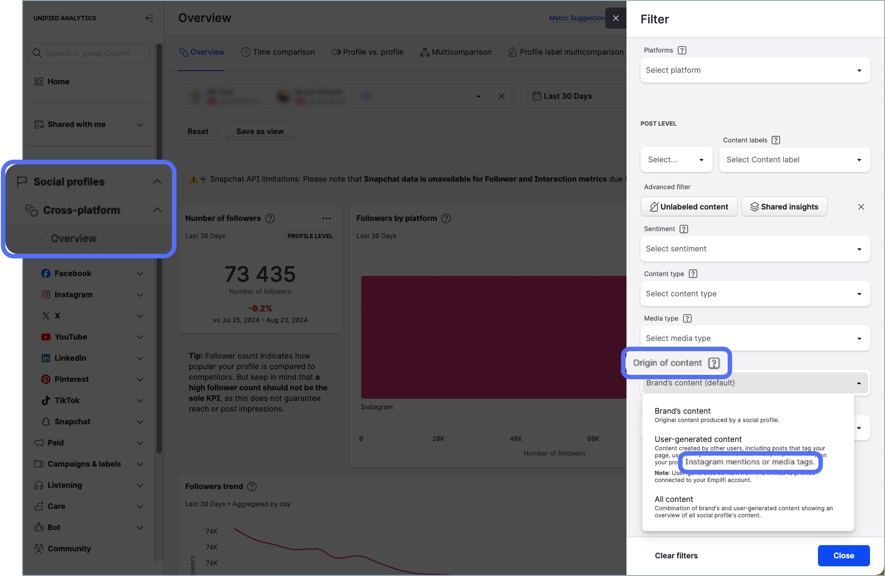Click the Content labels help icon
This screenshot has height=576, width=885.
(776, 140)
